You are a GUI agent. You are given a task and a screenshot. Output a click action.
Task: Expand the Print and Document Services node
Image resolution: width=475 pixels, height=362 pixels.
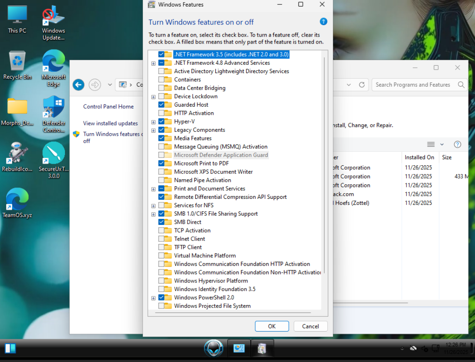[153, 189]
